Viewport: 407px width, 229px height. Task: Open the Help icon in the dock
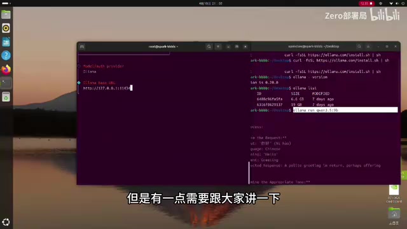tap(6, 55)
